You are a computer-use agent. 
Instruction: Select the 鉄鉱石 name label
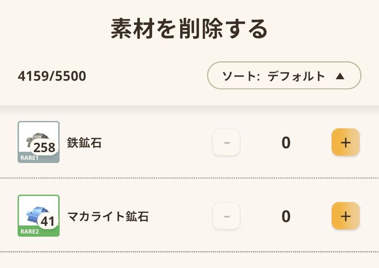(x=84, y=143)
